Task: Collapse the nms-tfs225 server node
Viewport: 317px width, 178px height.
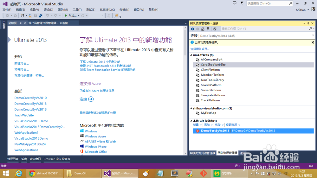Action: (x=191, y=55)
